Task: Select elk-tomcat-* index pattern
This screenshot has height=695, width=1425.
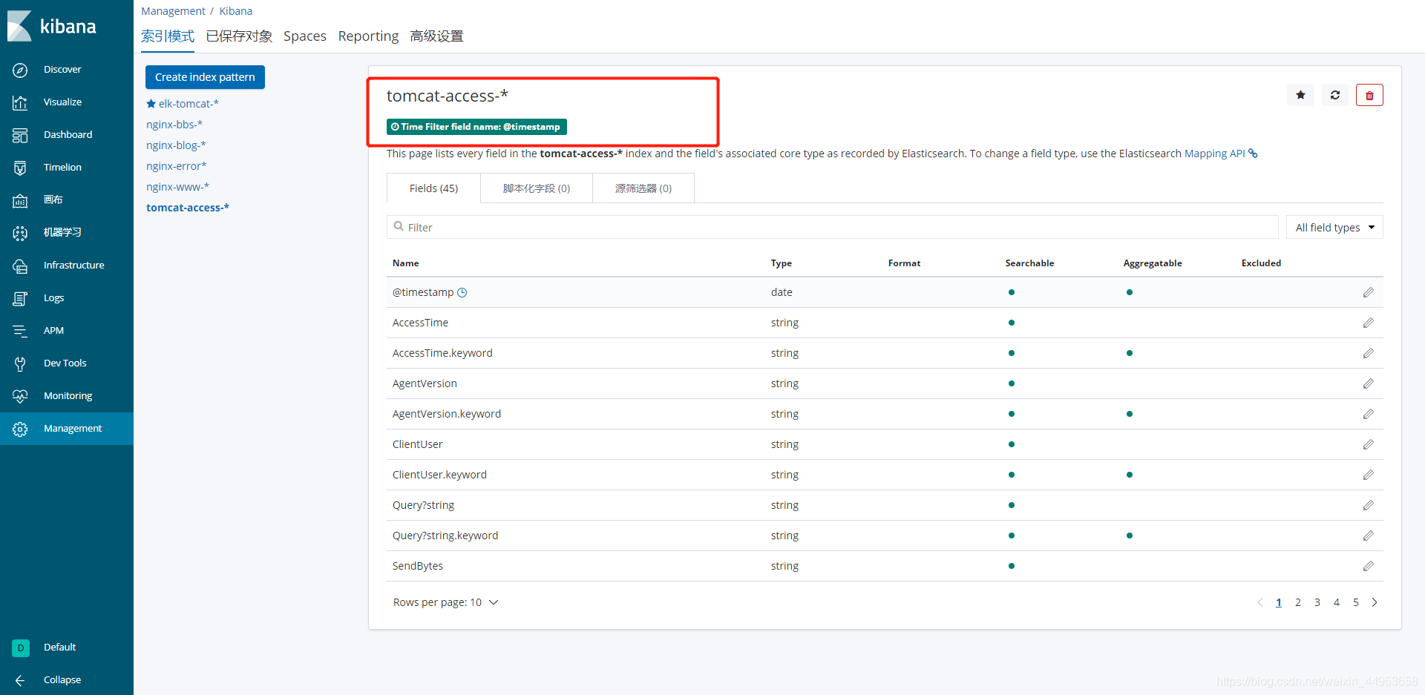Action: (188, 104)
